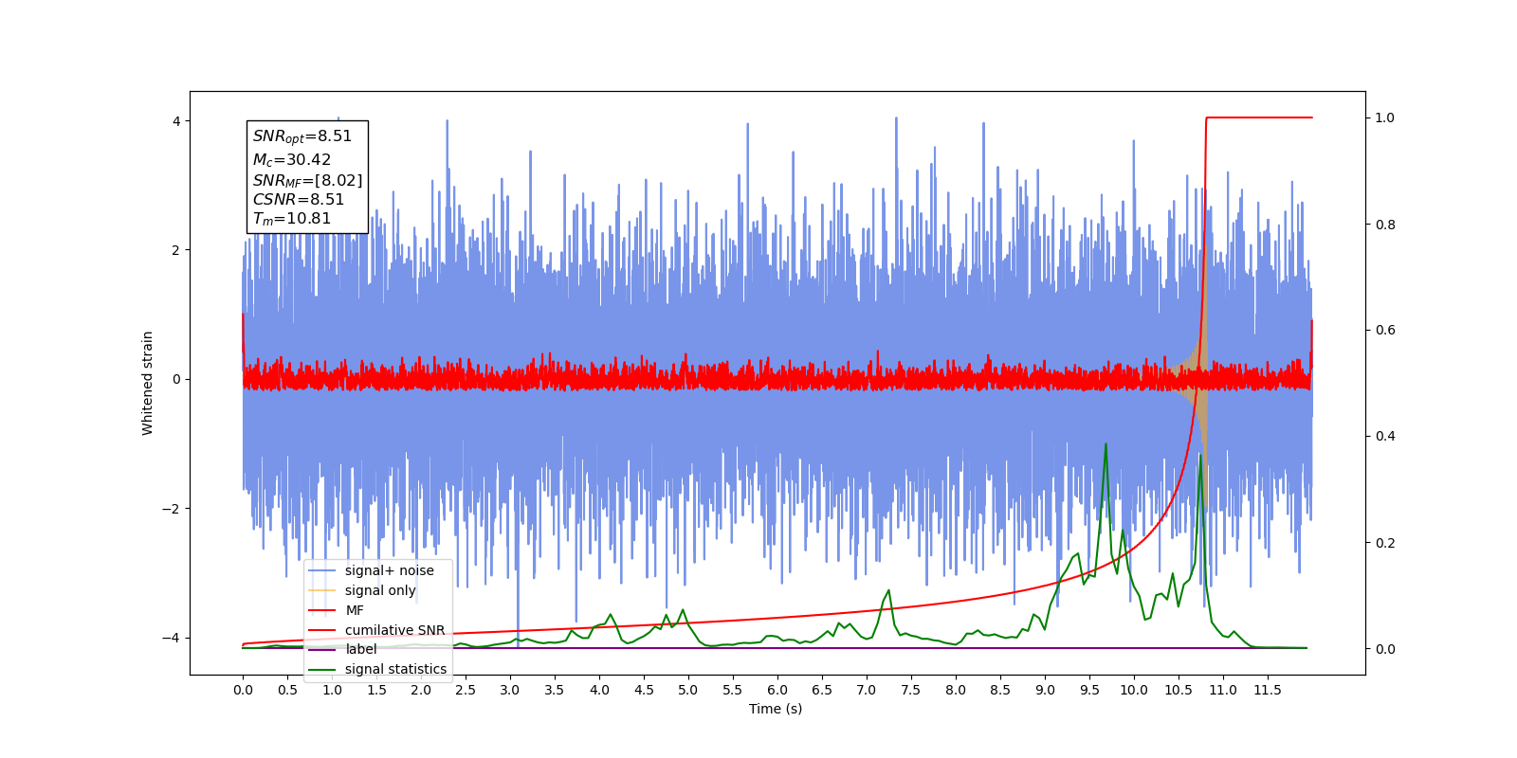Click the 2.0 time axis tick label
1517x758 pixels.
tap(421, 690)
